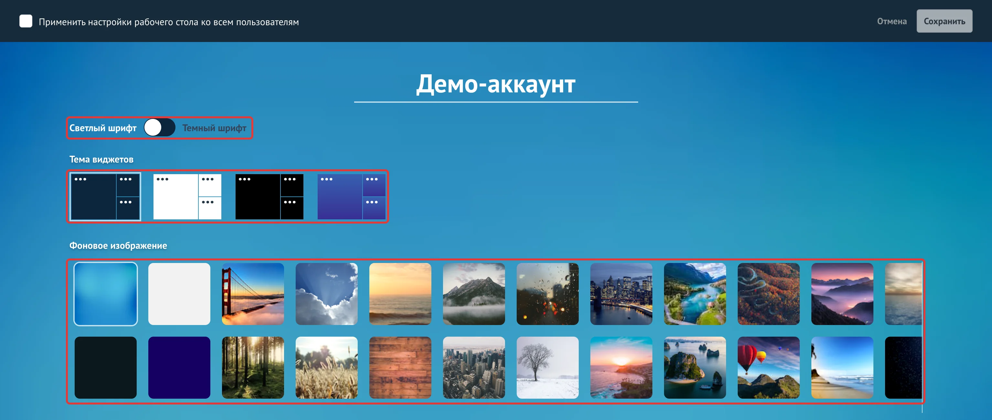Select the hot air balloons background
Image resolution: width=992 pixels, height=420 pixels.
[768, 368]
